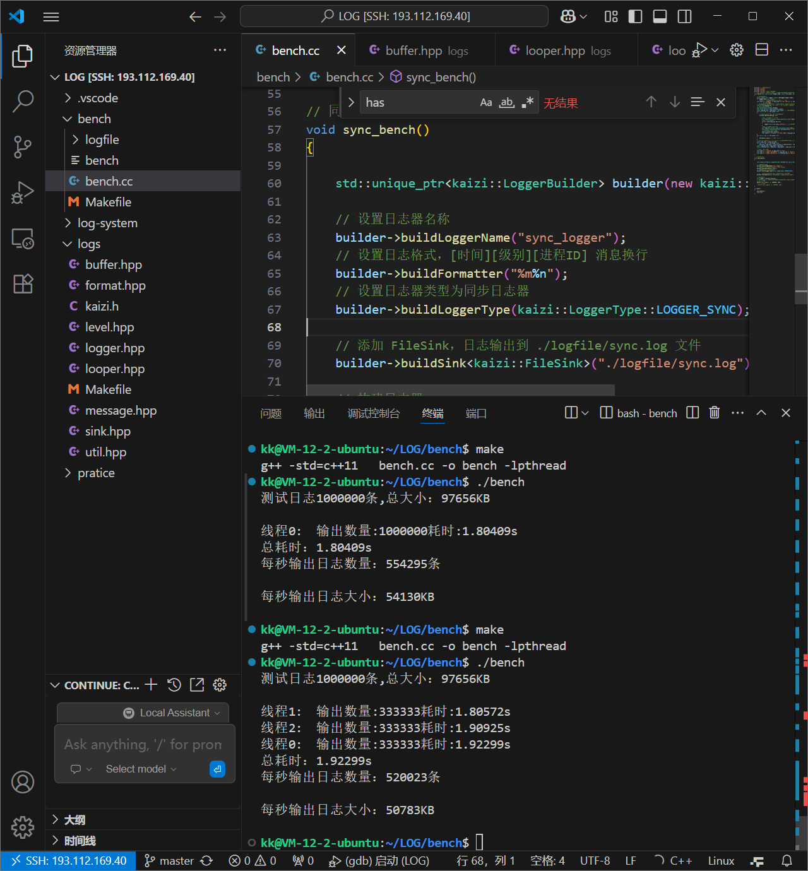Toggle replace row in find widget
The height and width of the screenshot is (871, 808).
(351, 102)
